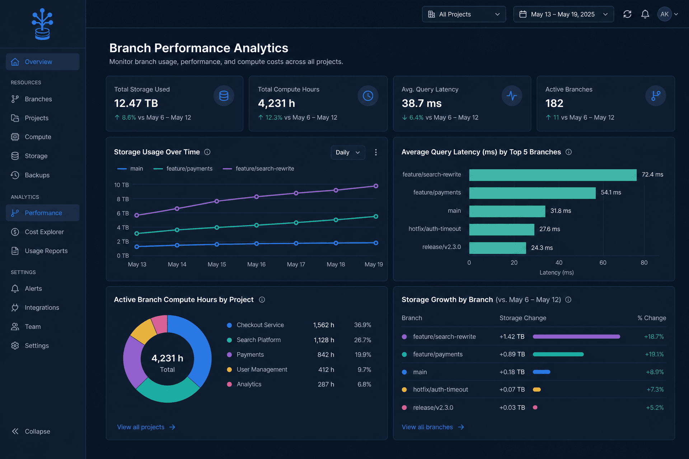Click the building icon in All Projects selector
The height and width of the screenshot is (459, 689).
431,14
